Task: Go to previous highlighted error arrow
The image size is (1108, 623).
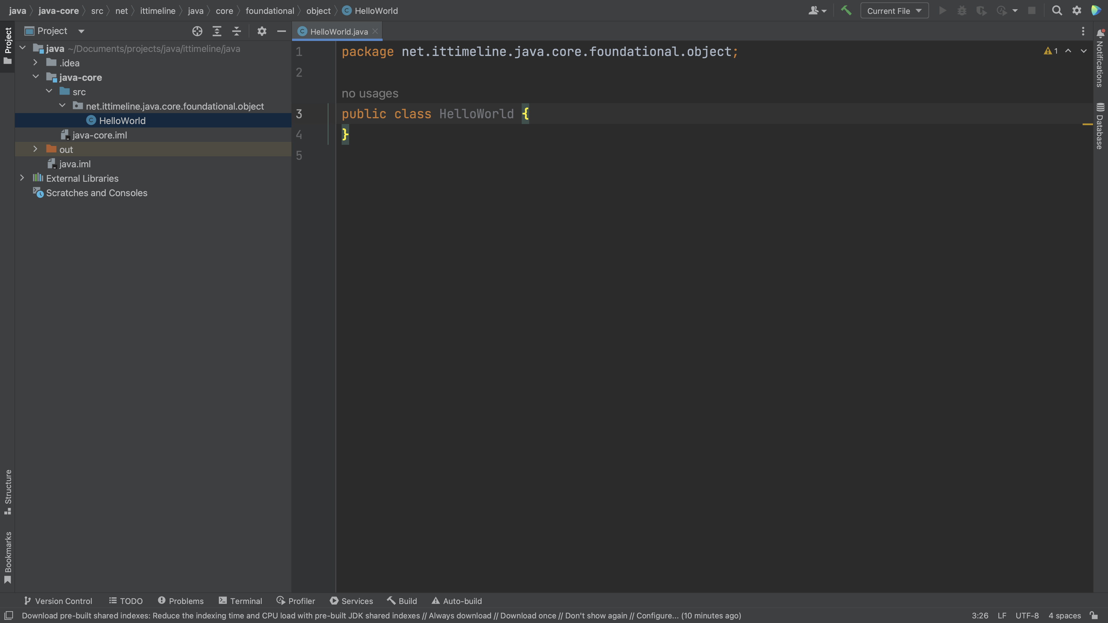Action: [1068, 51]
